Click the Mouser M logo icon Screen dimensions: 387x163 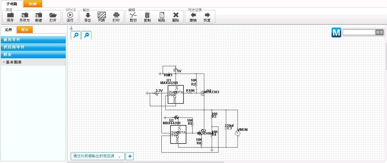tap(336, 32)
